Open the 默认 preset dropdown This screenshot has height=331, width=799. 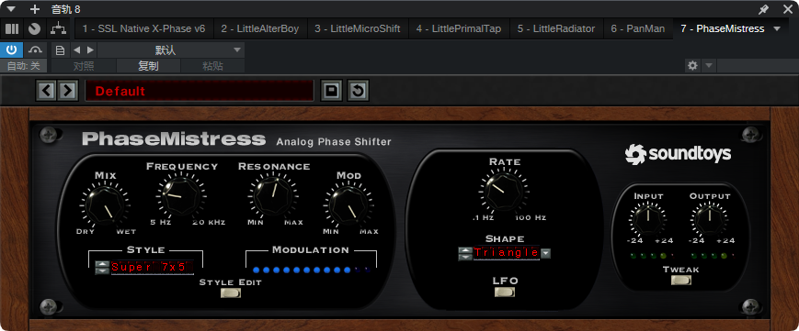171,50
